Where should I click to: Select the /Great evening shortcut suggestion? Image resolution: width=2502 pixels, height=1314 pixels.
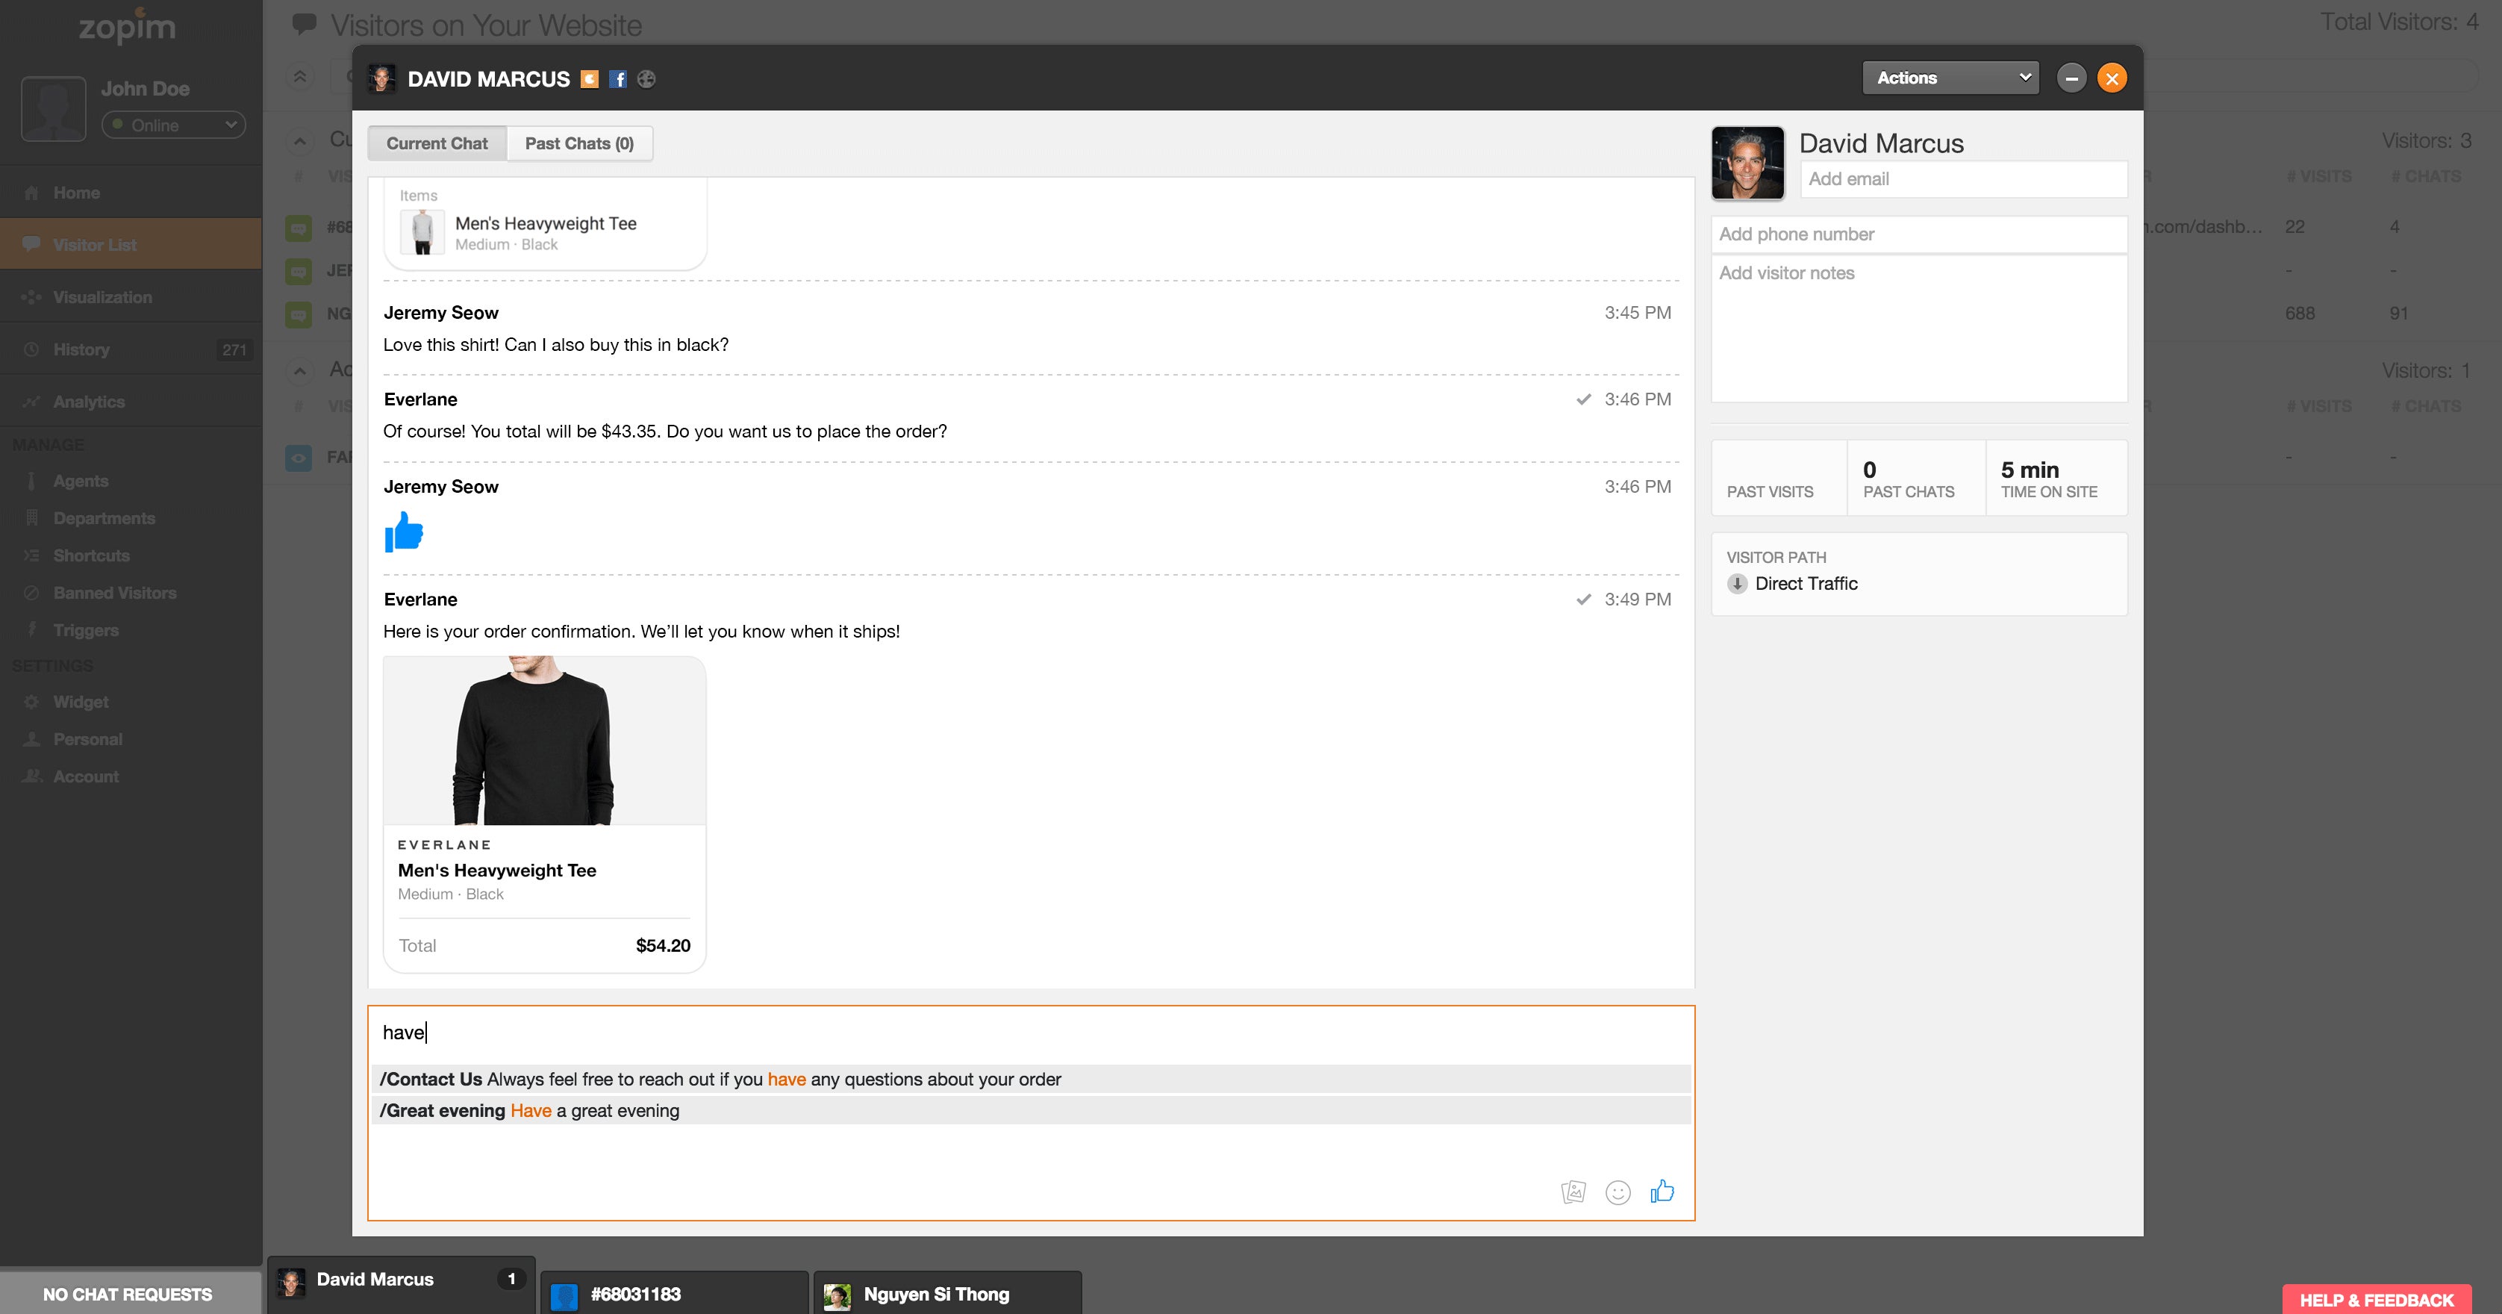(1031, 1110)
